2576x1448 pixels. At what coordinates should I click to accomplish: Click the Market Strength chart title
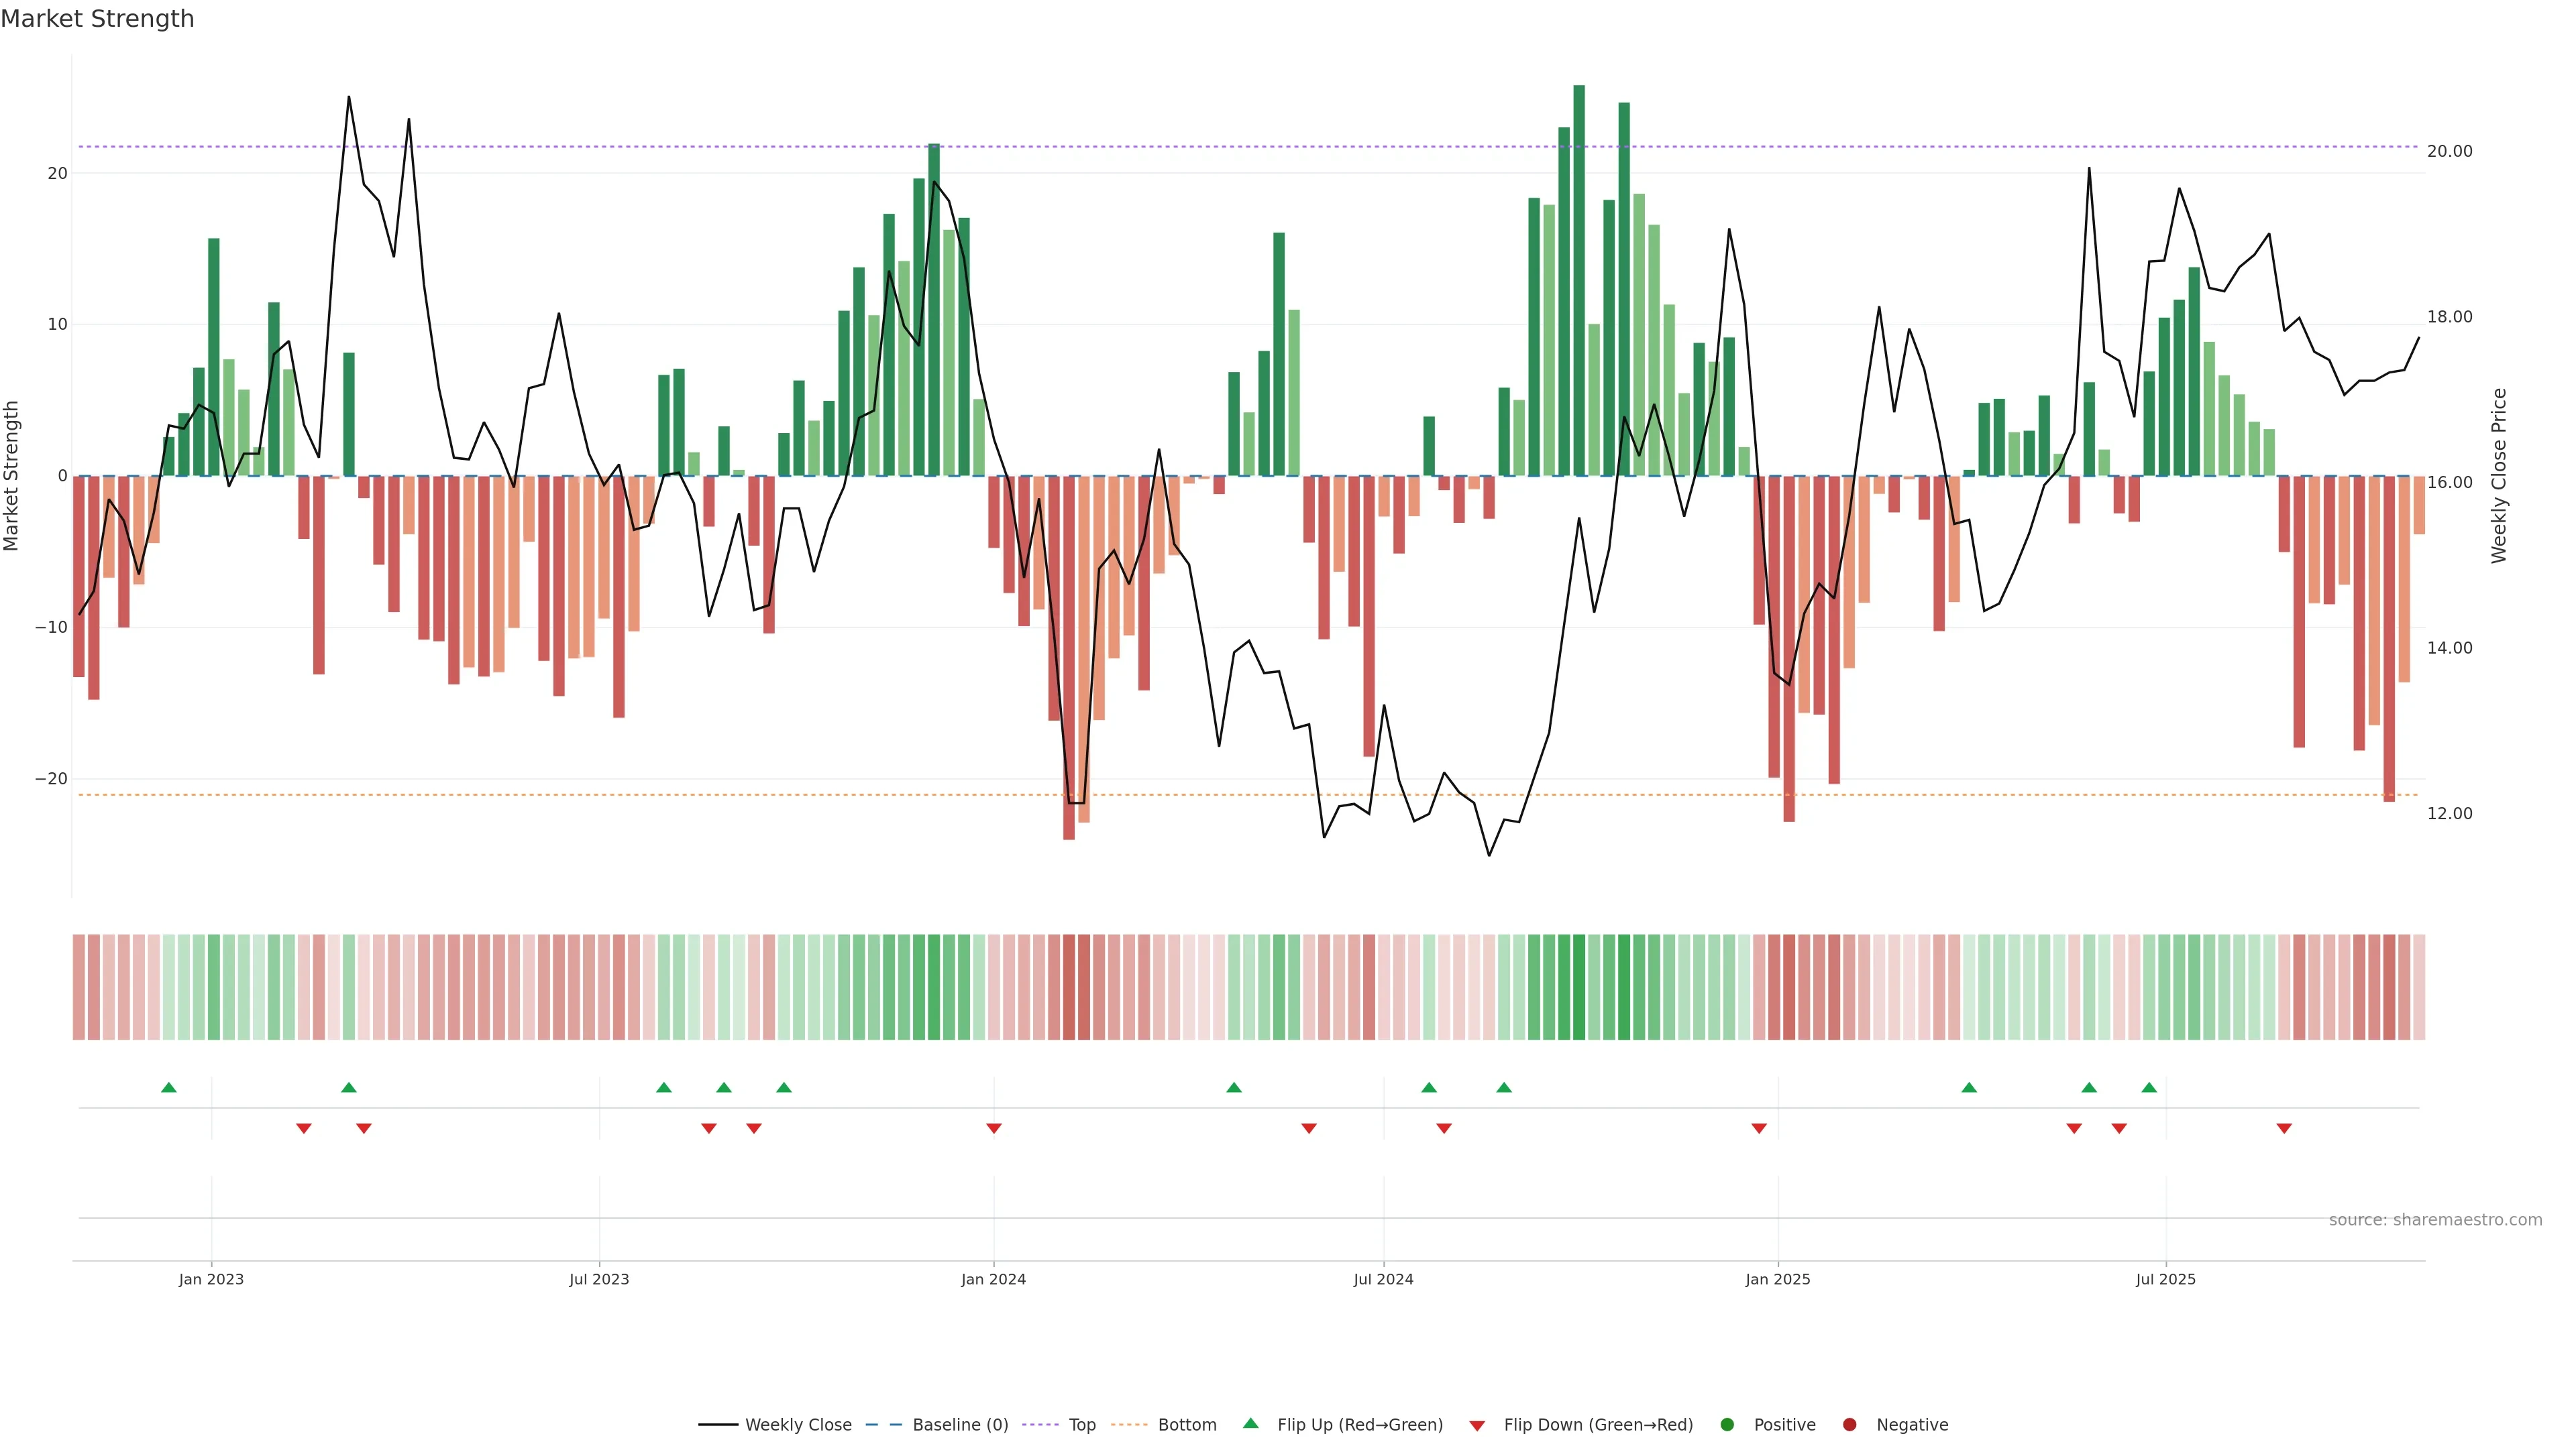pyautogui.click(x=97, y=19)
